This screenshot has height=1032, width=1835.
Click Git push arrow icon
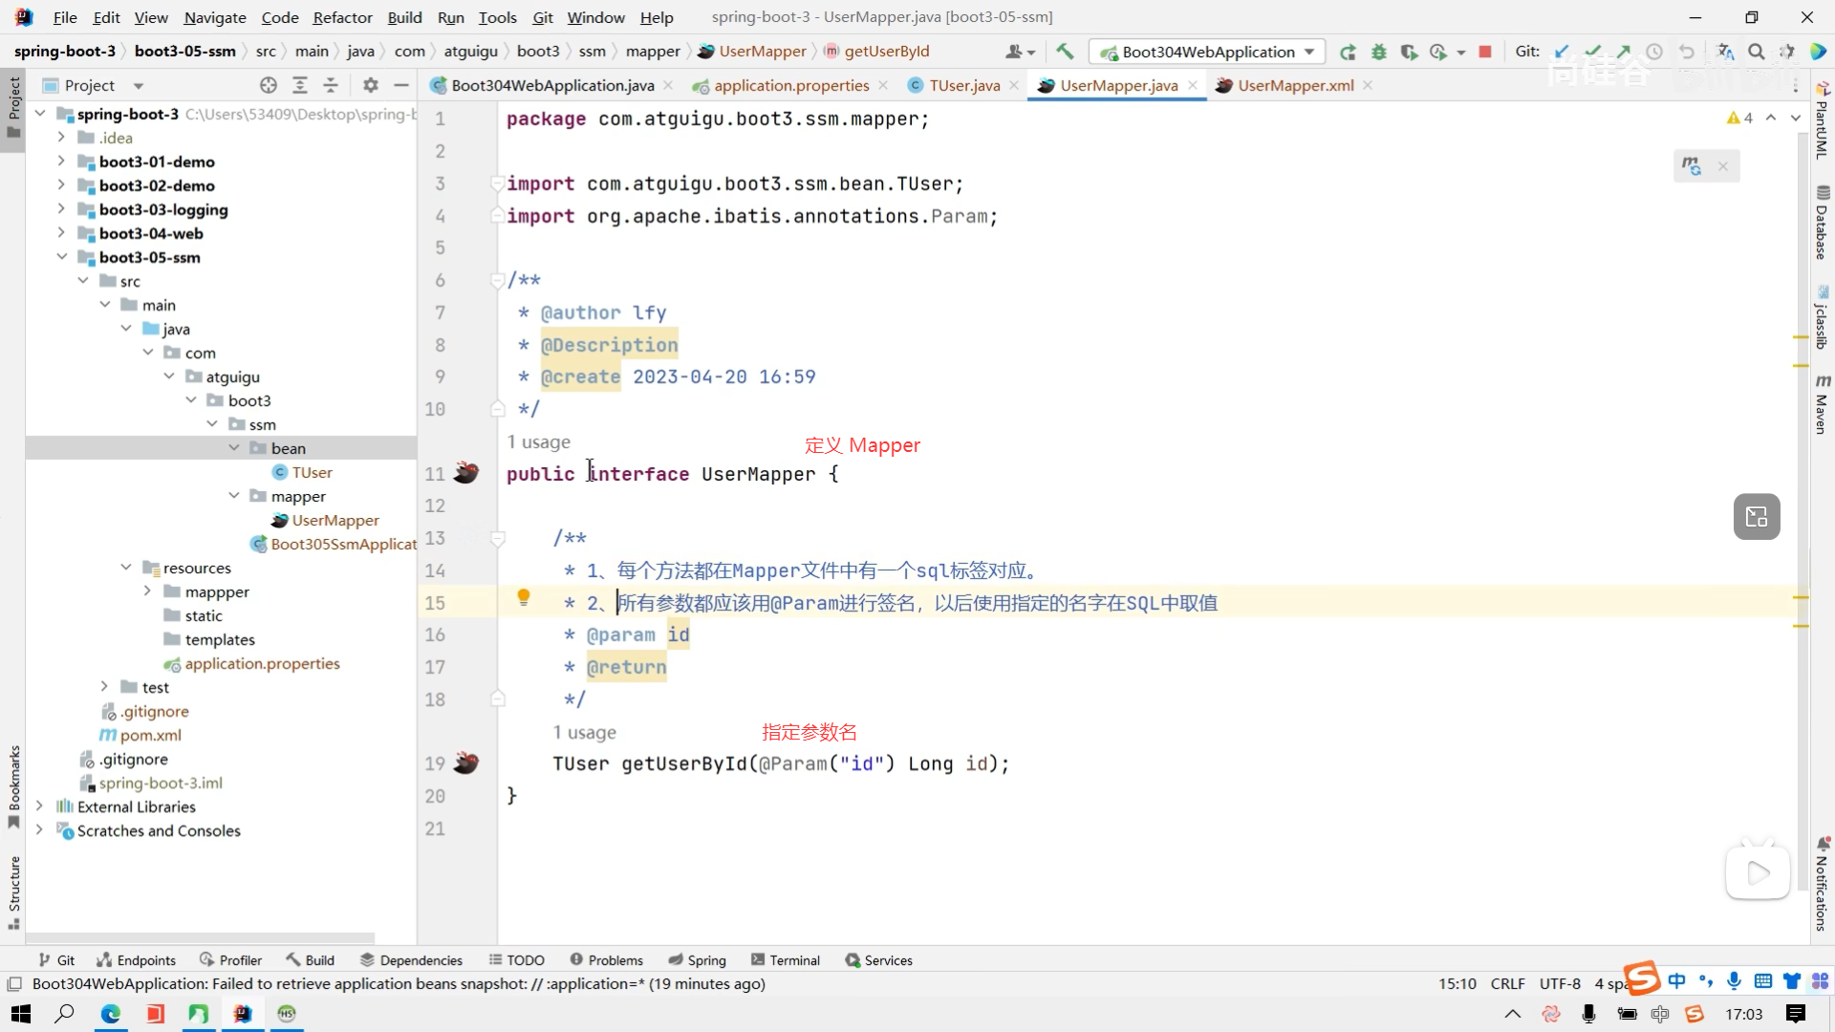pos(1624,52)
